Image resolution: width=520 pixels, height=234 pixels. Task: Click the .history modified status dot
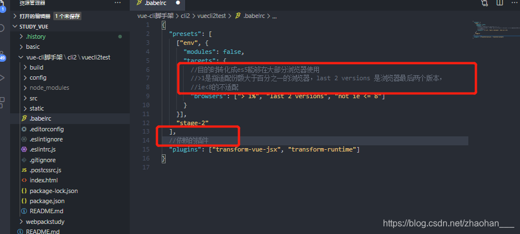pos(120,36)
